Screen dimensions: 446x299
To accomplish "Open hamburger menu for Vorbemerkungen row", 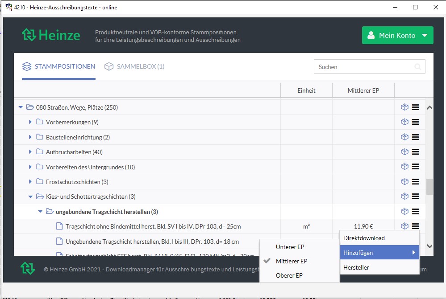I will (x=415, y=122).
